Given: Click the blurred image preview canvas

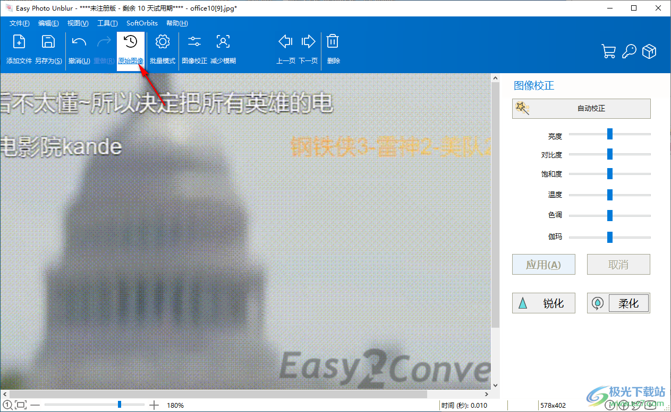Looking at the screenshot, I should [245, 232].
